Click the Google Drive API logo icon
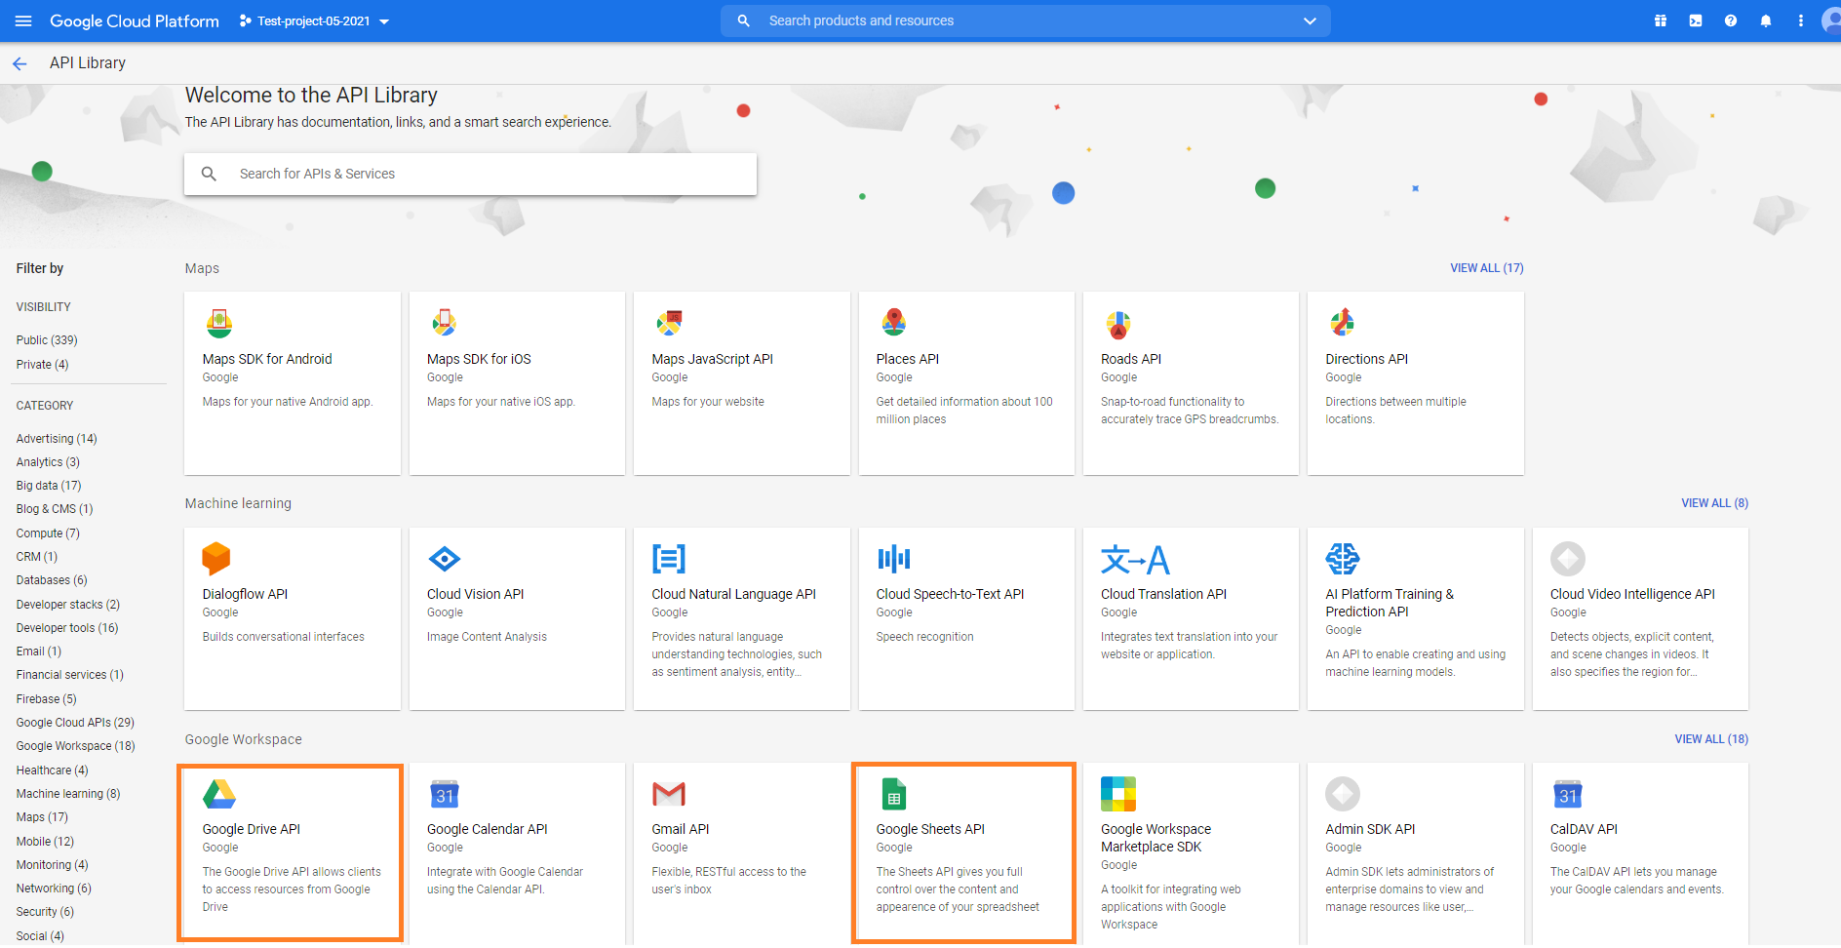This screenshot has width=1841, height=948. tap(219, 795)
